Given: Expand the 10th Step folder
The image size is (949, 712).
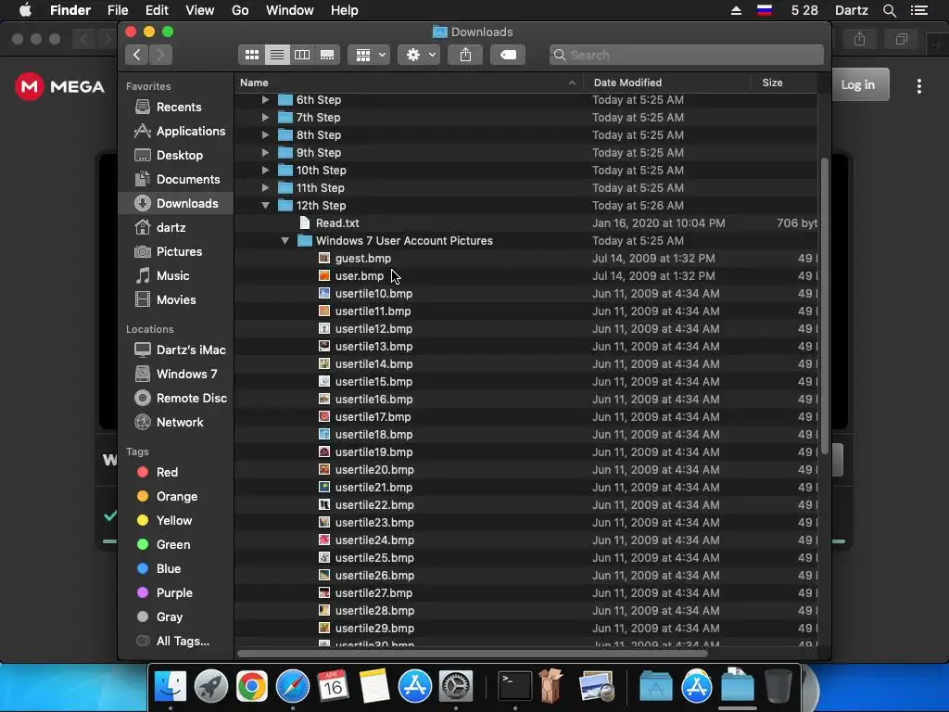Looking at the screenshot, I should click(x=265, y=171).
